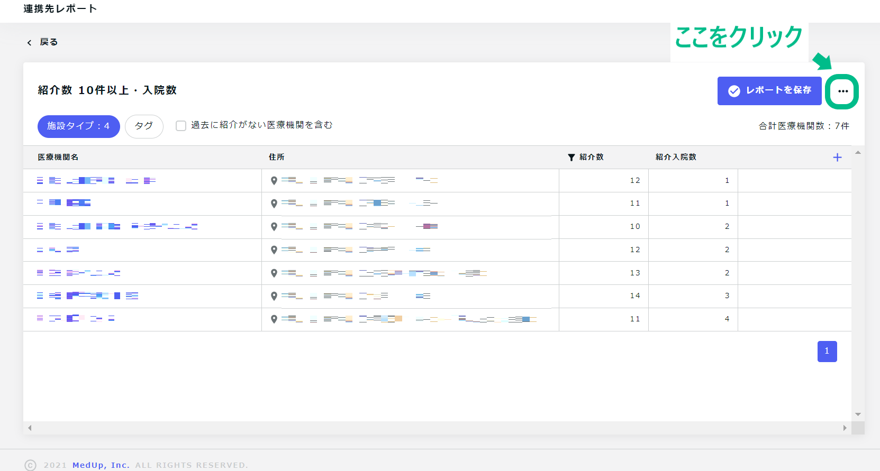Go to page 1 of results

click(827, 352)
